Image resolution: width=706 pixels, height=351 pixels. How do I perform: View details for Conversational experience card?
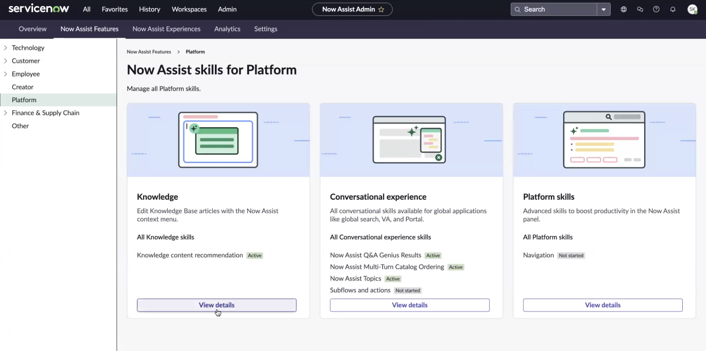pyautogui.click(x=410, y=305)
